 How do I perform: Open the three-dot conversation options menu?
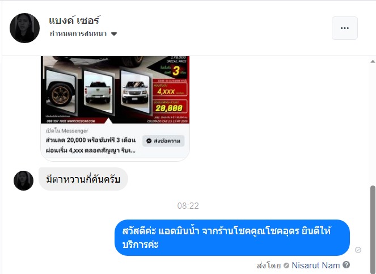(x=345, y=28)
